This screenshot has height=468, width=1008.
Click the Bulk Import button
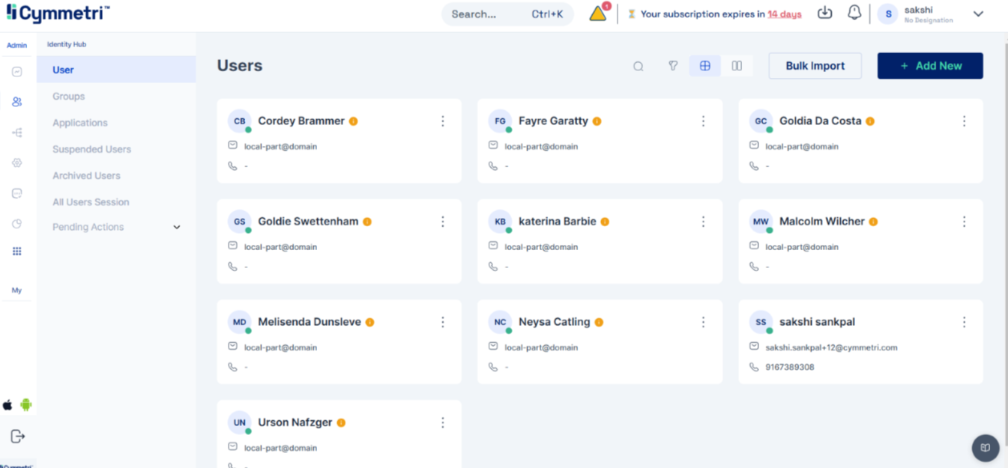coord(815,66)
